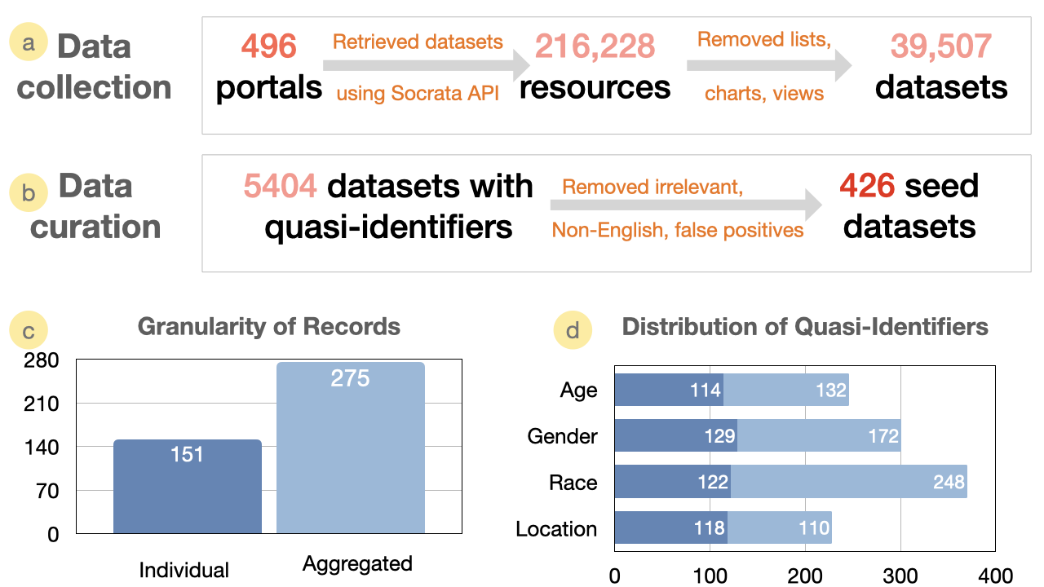Click the yellow circle labeled a
The width and height of the screenshot is (1044, 587).
[29, 44]
